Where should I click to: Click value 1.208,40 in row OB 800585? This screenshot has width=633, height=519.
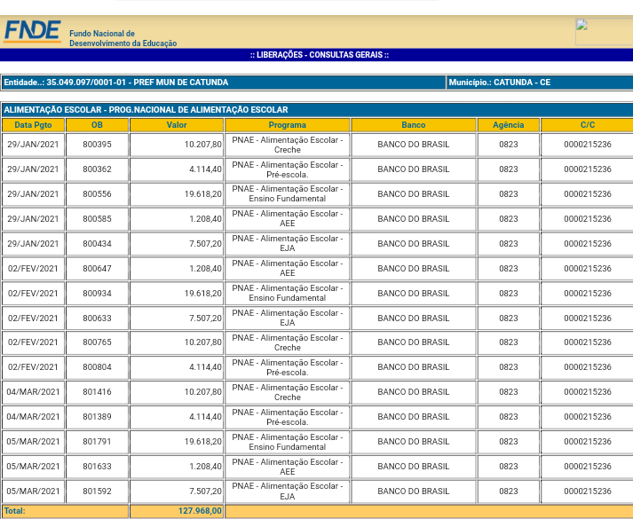click(205, 219)
